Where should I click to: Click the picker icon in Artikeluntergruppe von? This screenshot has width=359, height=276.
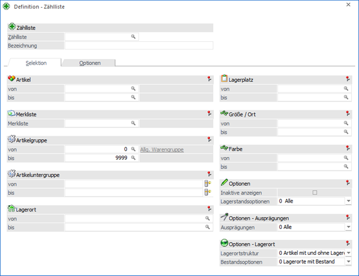[208, 184]
